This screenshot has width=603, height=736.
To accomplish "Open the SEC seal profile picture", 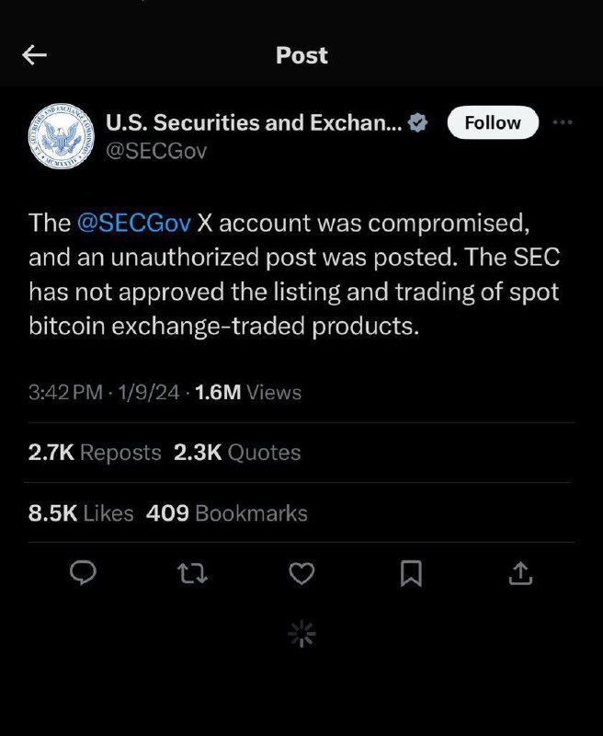I will pyautogui.click(x=61, y=136).
